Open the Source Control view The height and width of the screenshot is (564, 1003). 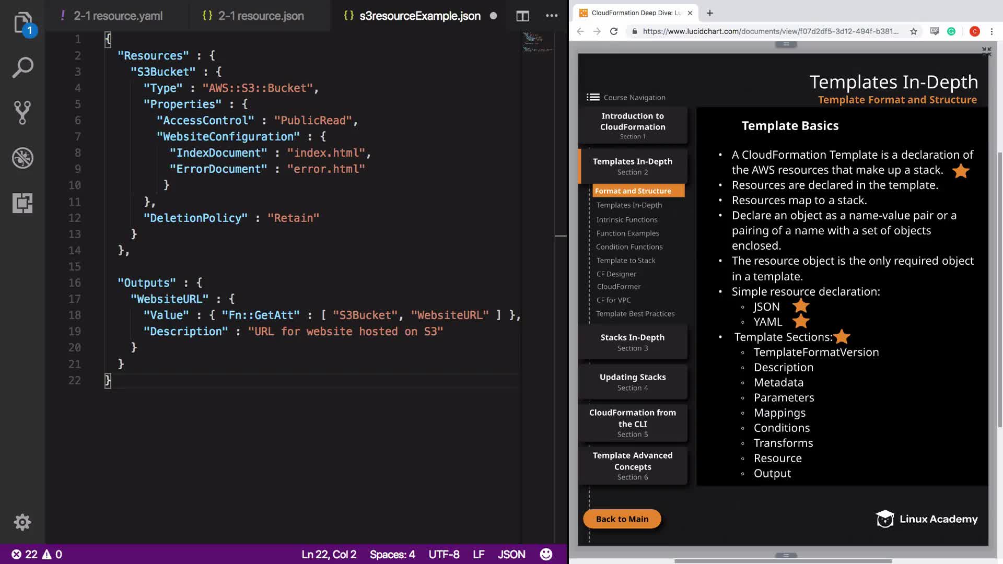22,112
